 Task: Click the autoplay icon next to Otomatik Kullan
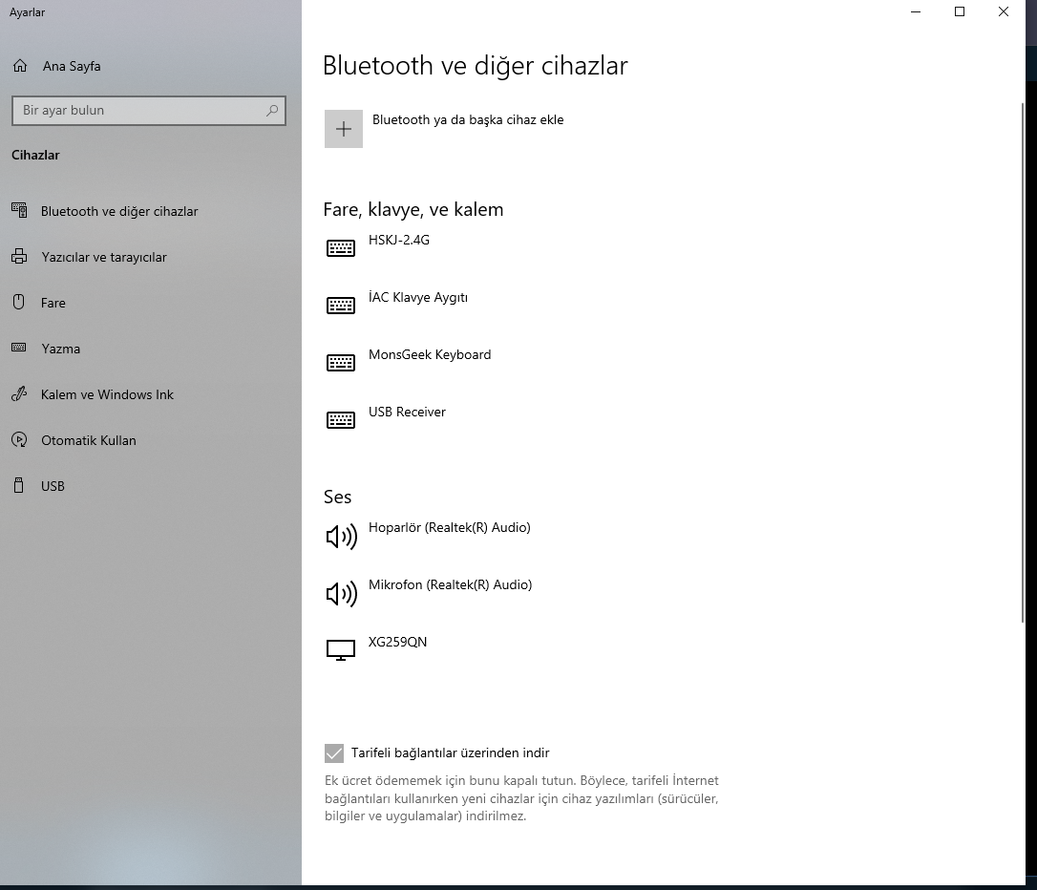click(x=19, y=439)
